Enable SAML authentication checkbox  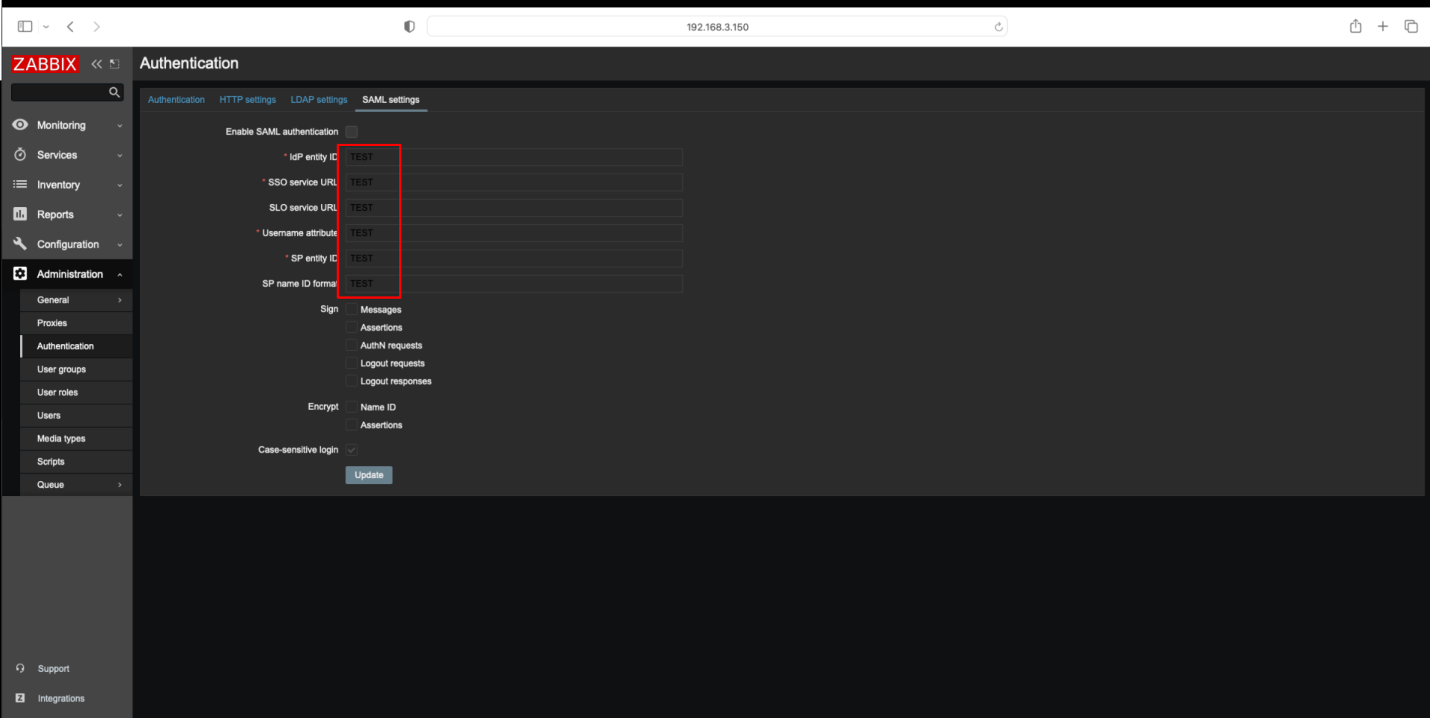click(352, 132)
